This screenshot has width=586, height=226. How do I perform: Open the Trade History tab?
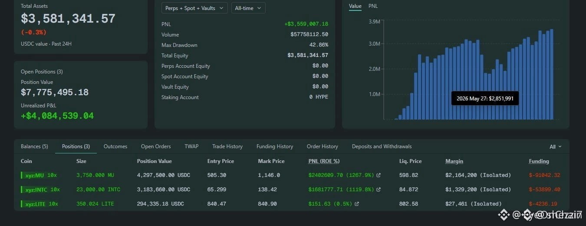227,146
